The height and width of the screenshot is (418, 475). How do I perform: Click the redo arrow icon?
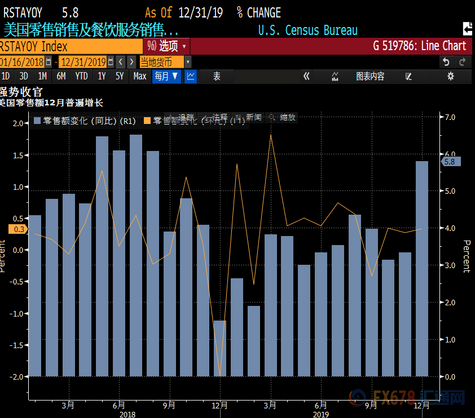coord(463,61)
